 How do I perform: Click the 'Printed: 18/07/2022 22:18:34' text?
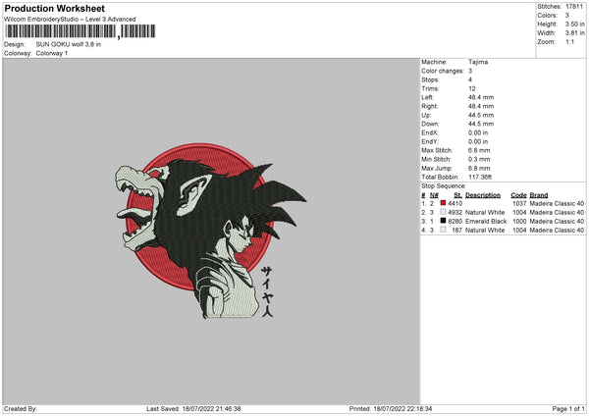(x=391, y=409)
